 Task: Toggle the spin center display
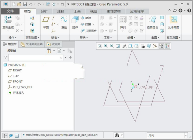tap(167, 46)
